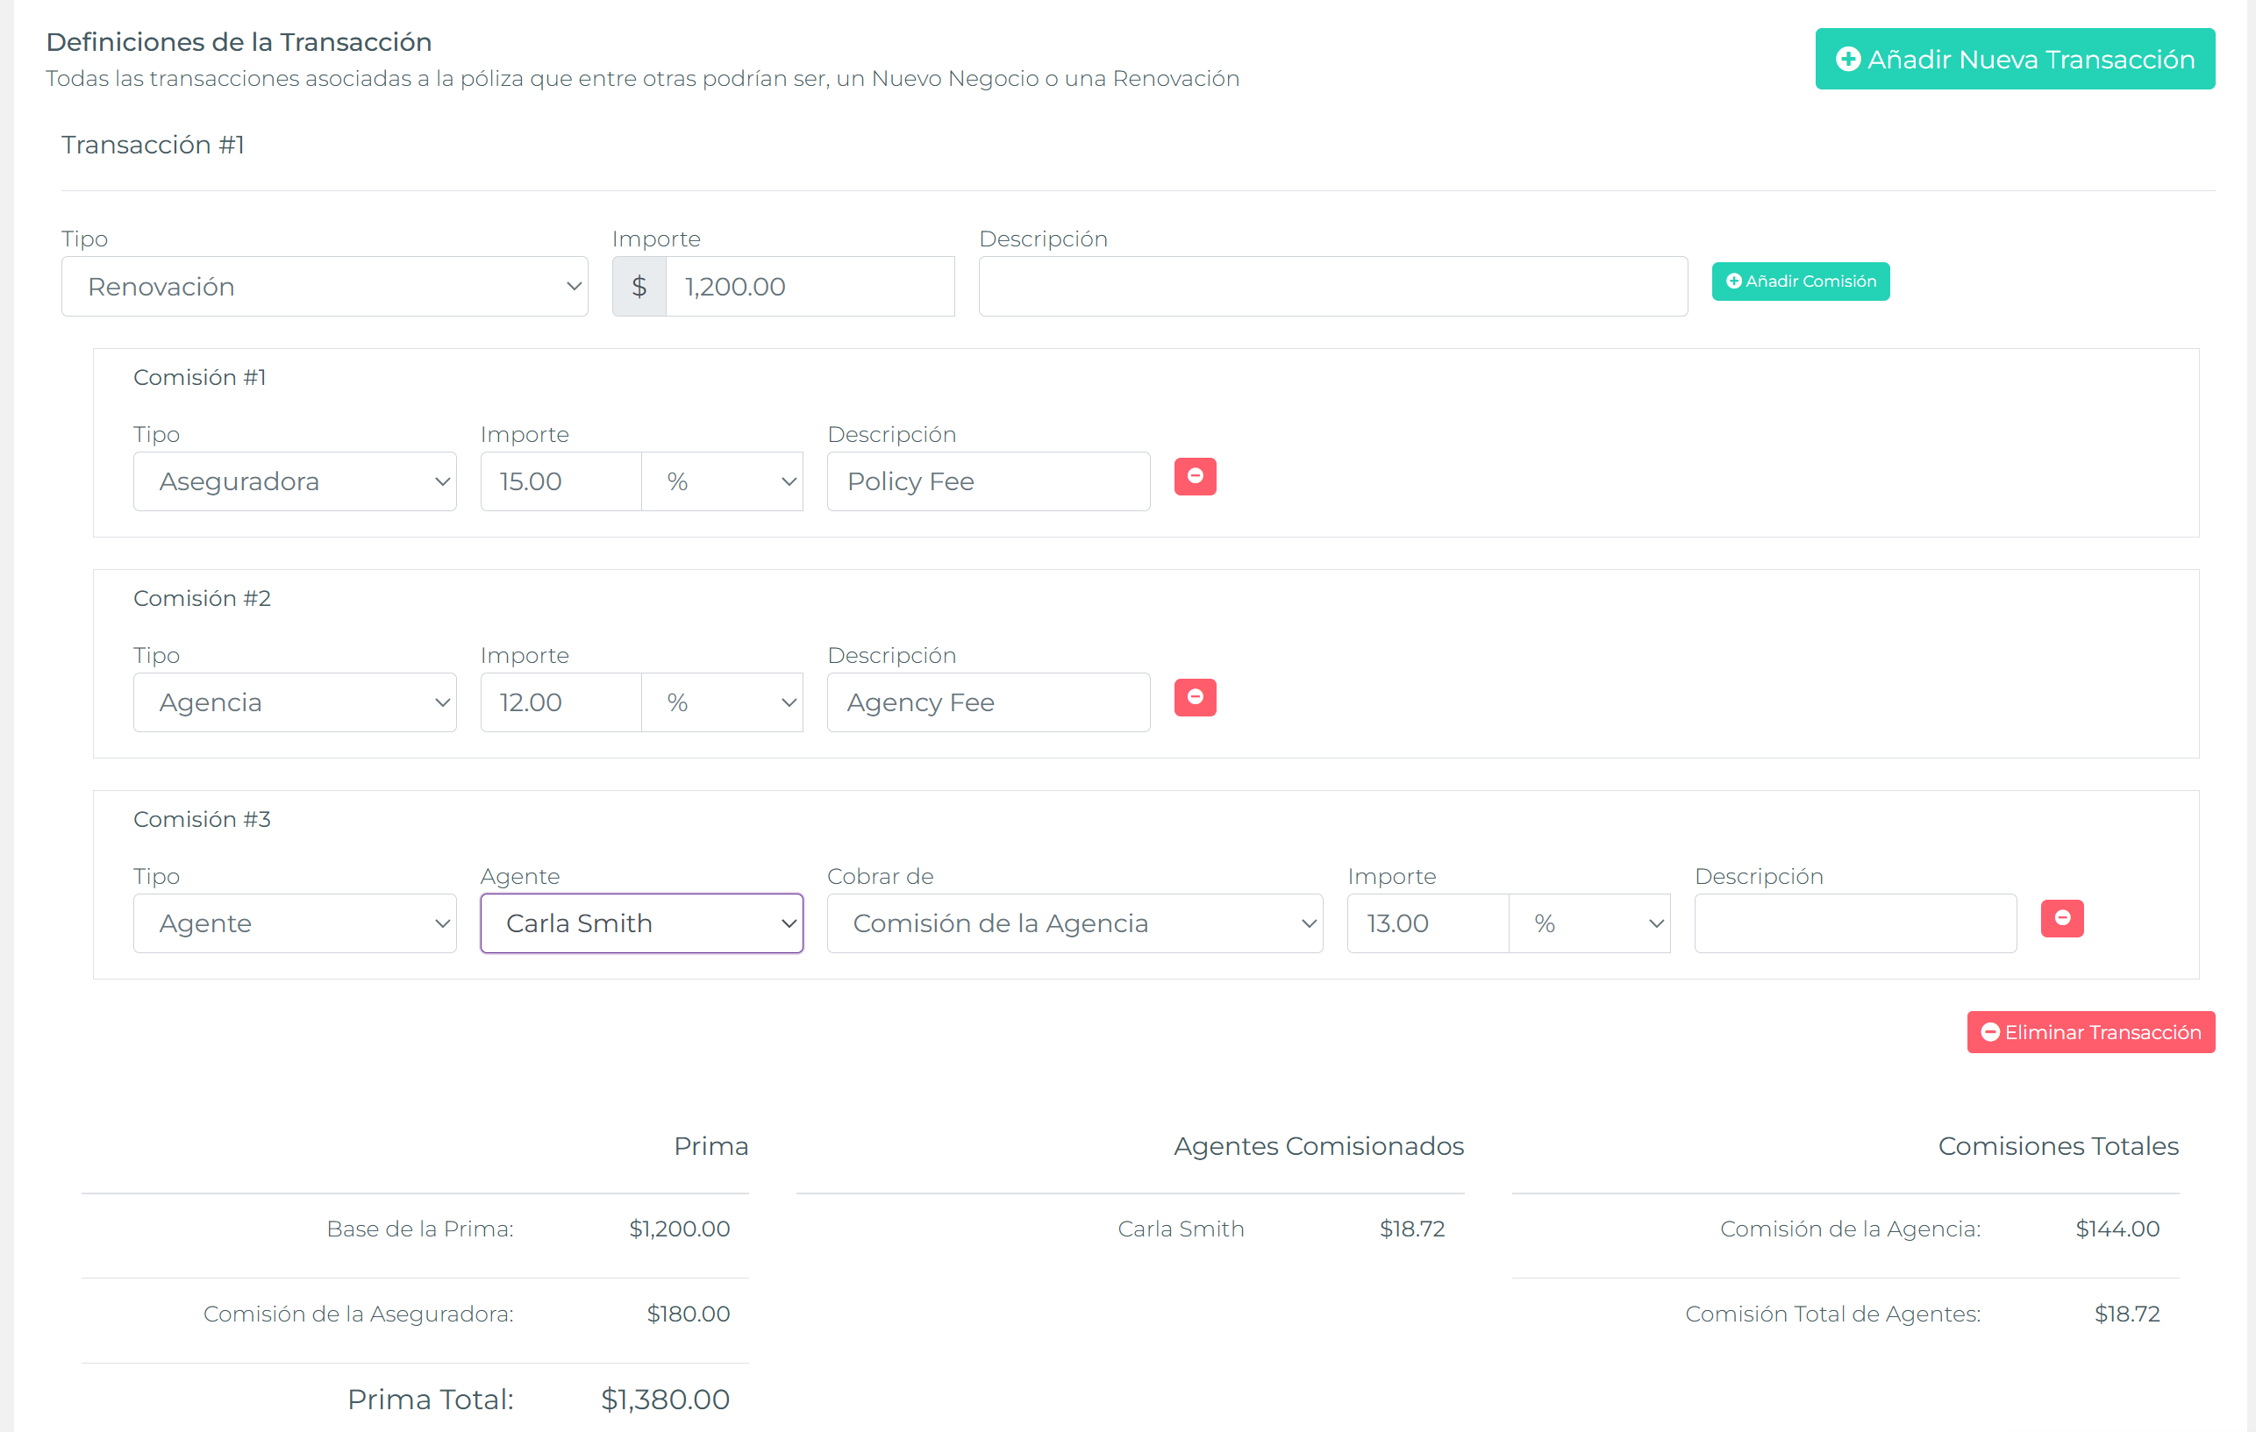Click the Agency Fee description field
Screen dimensions: 2256x1432
988,702
